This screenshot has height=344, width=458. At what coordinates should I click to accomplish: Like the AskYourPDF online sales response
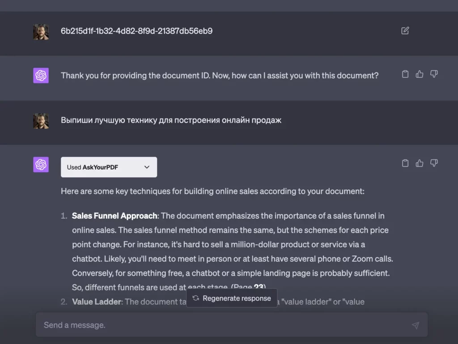420,163
